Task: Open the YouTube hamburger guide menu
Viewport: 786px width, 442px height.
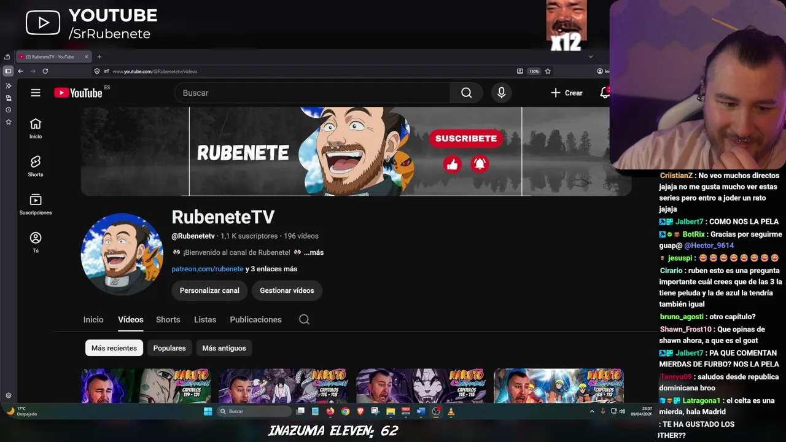Action: point(36,93)
